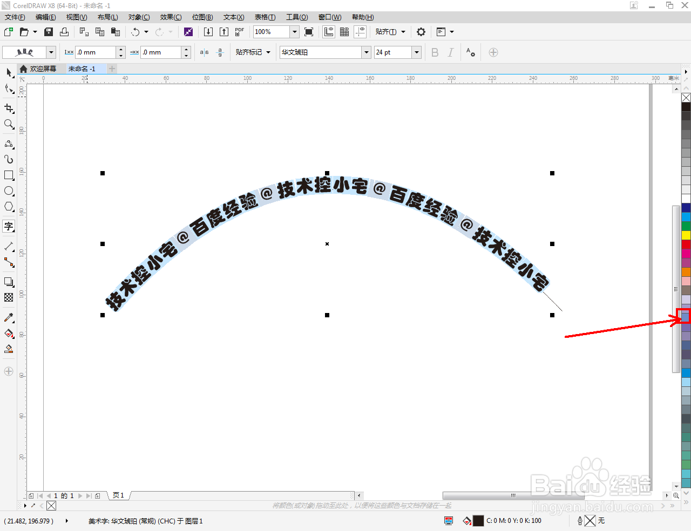Image resolution: width=691 pixels, height=531 pixels.
Task: Select the Text tool
Action: coord(9,226)
